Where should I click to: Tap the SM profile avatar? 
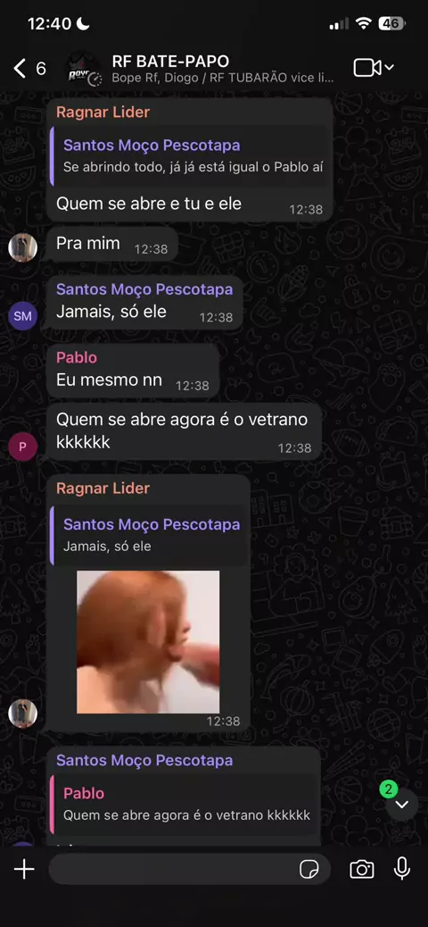click(22, 316)
